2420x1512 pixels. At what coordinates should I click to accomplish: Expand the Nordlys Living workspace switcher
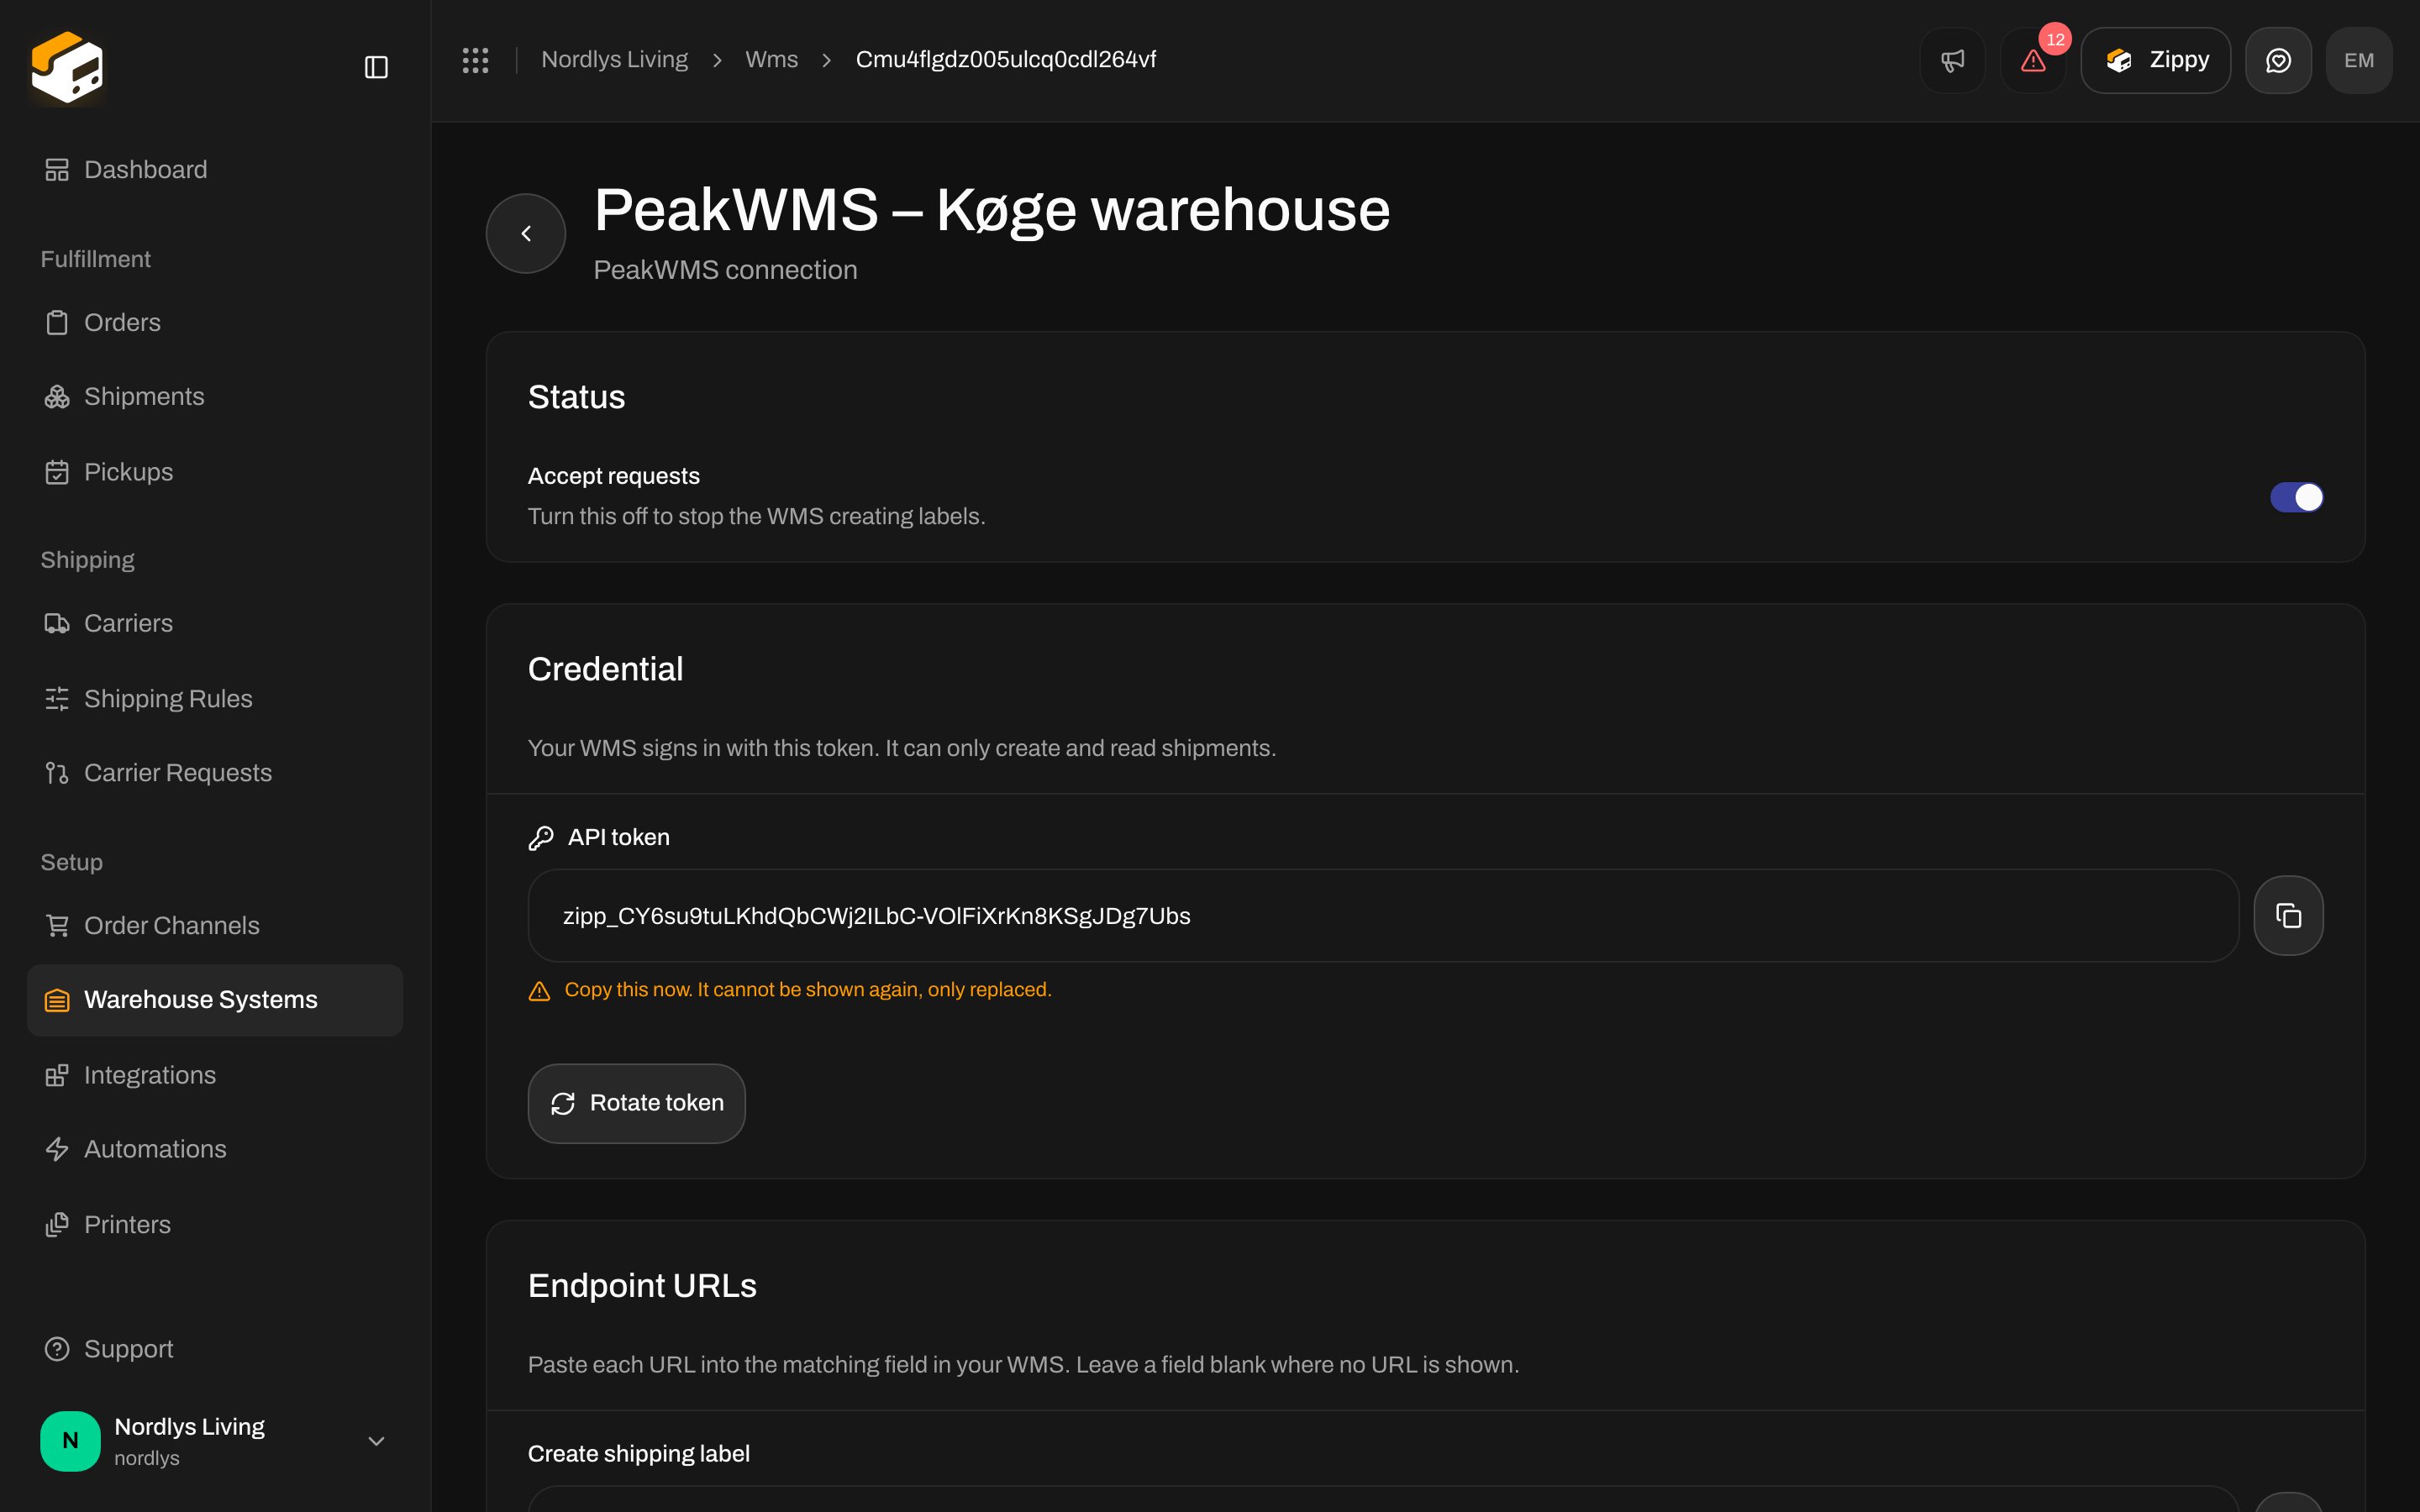[215, 1441]
